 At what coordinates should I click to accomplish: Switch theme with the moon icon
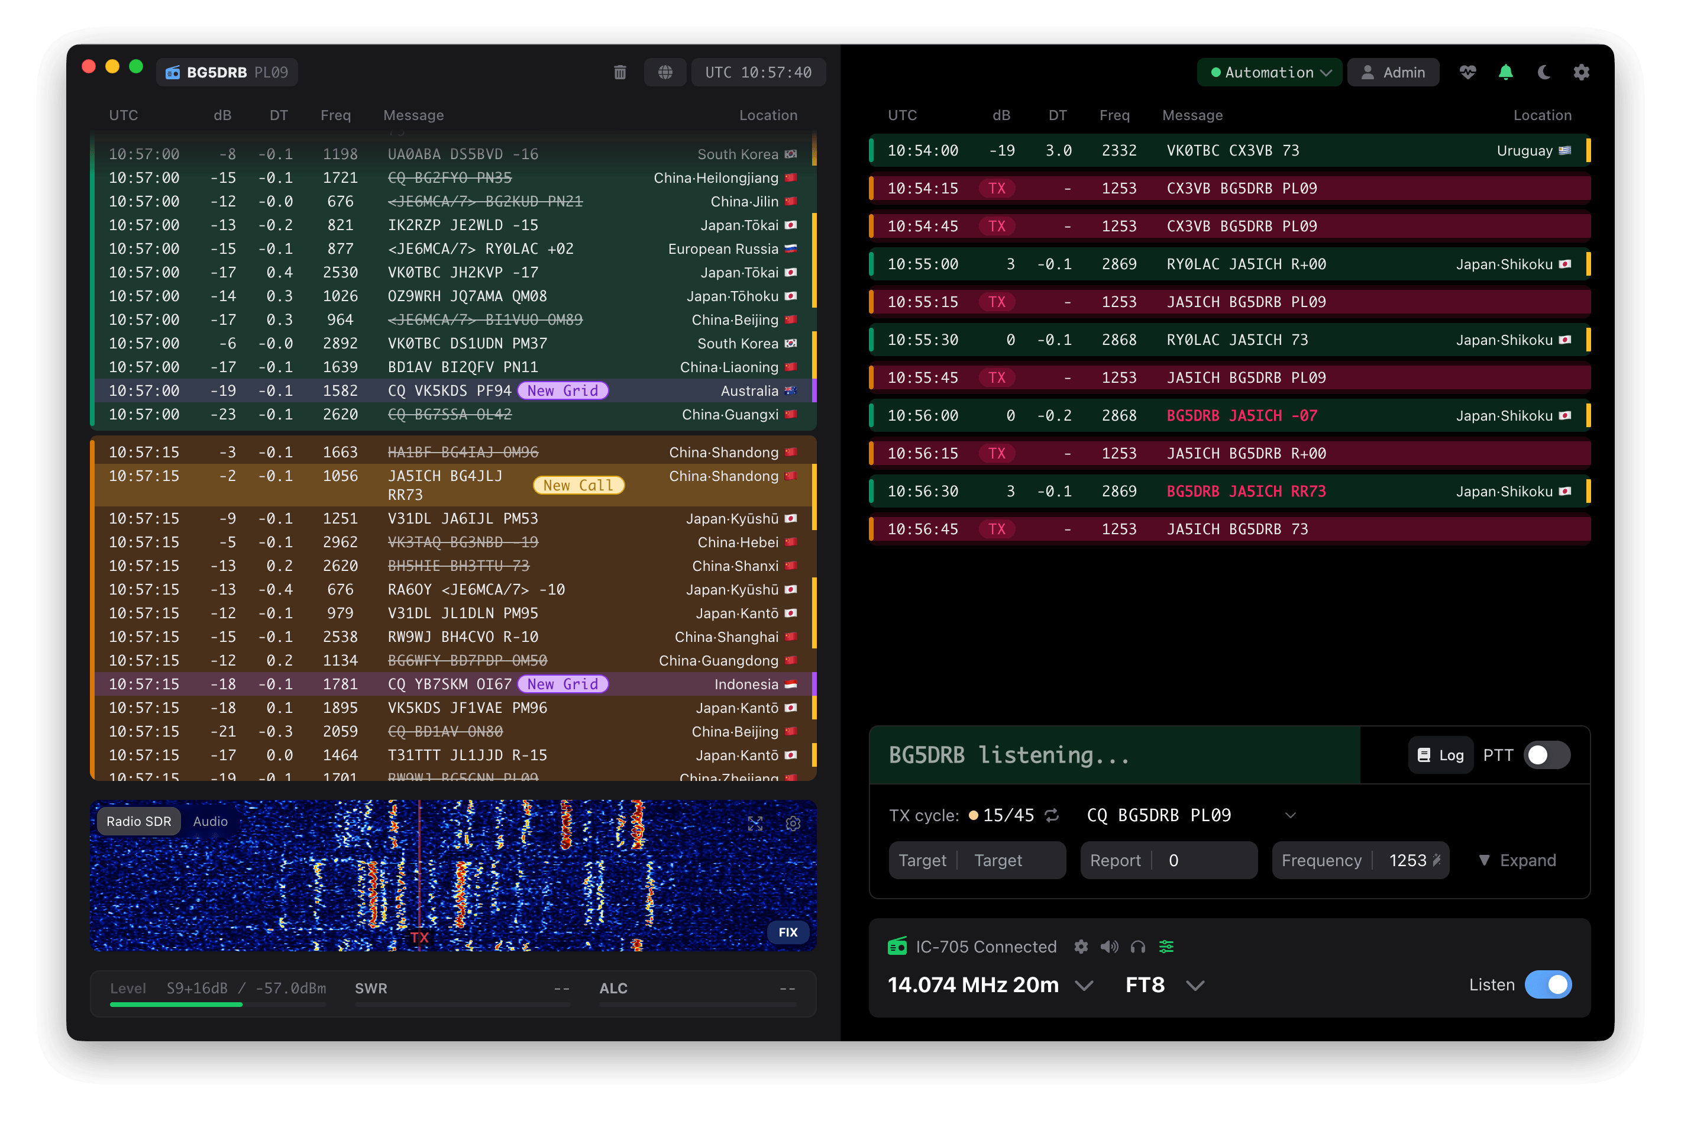coord(1544,72)
